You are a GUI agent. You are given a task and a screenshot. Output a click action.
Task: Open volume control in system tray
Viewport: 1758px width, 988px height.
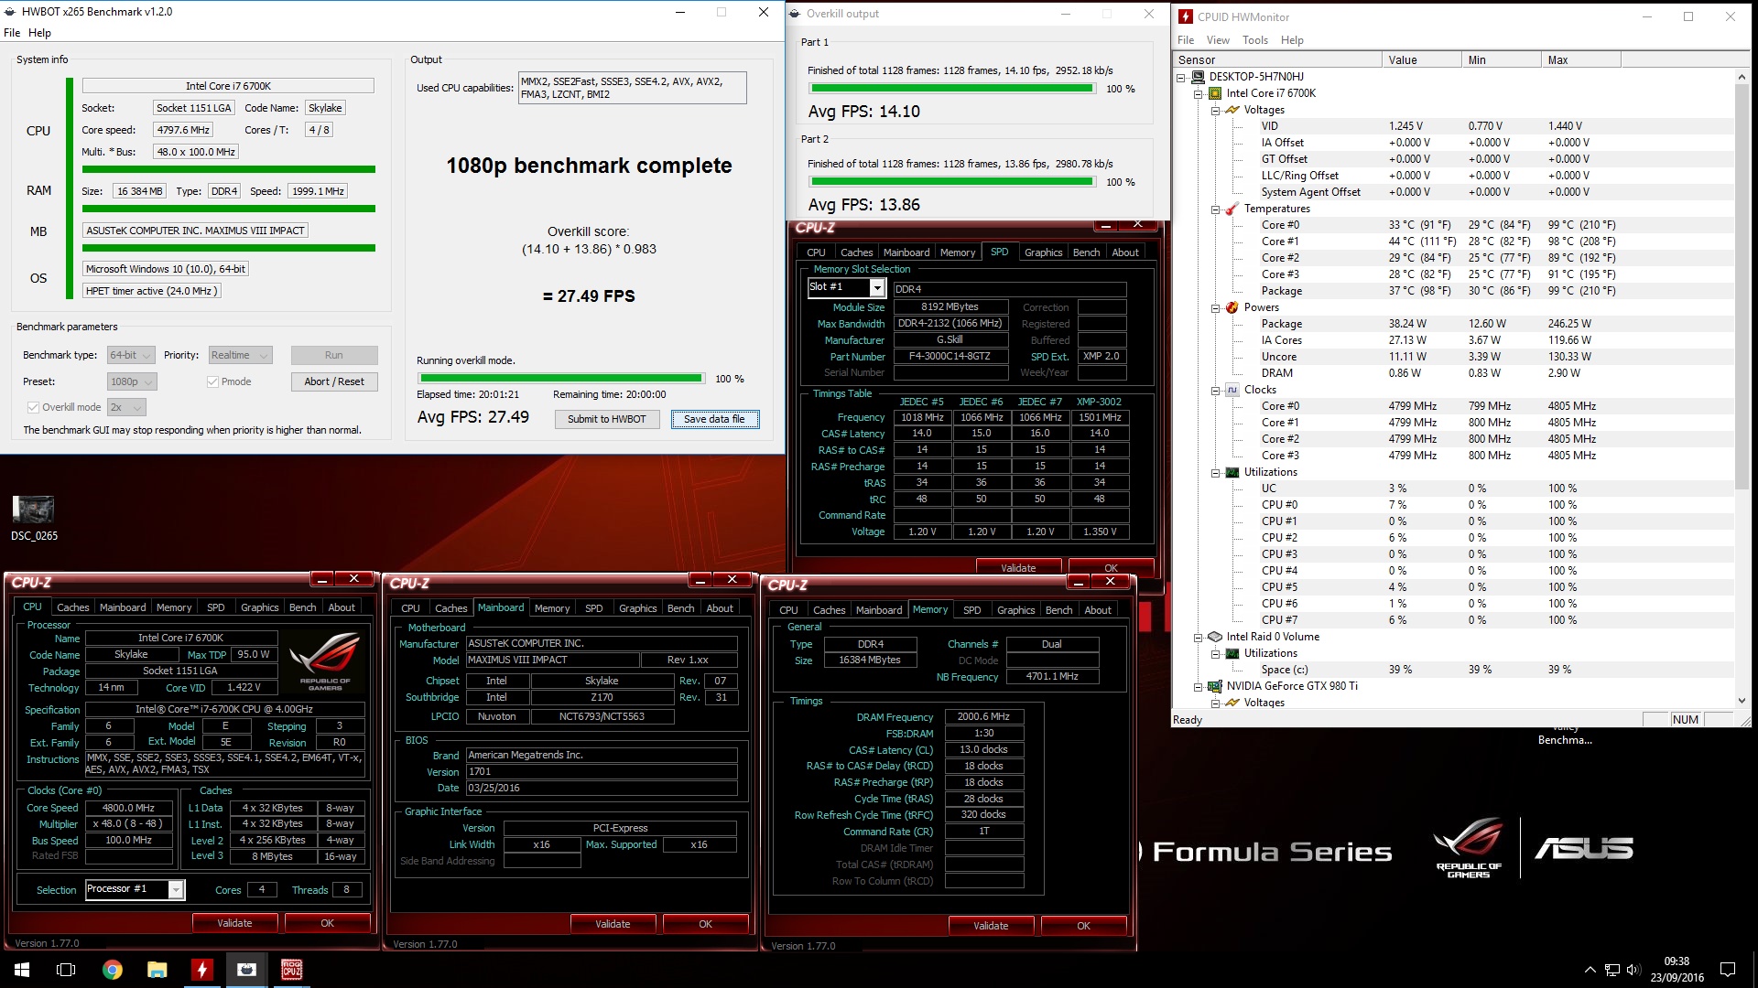click(x=1633, y=970)
